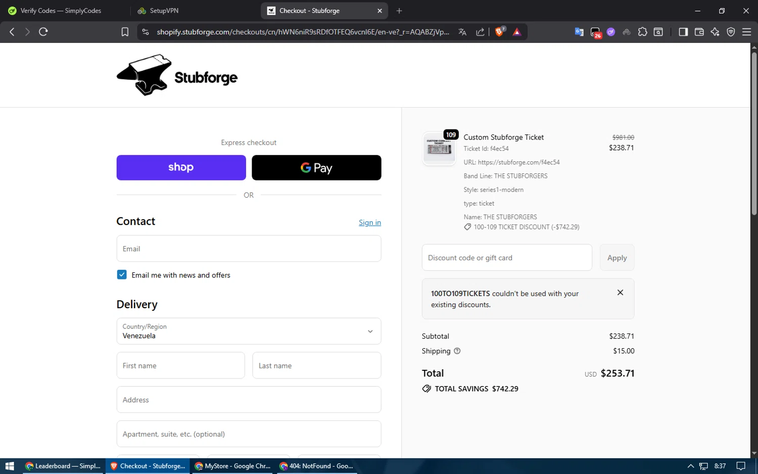This screenshot has width=758, height=474.
Task: Close the Checkout - Stubforge tab
Action: click(380, 11)
